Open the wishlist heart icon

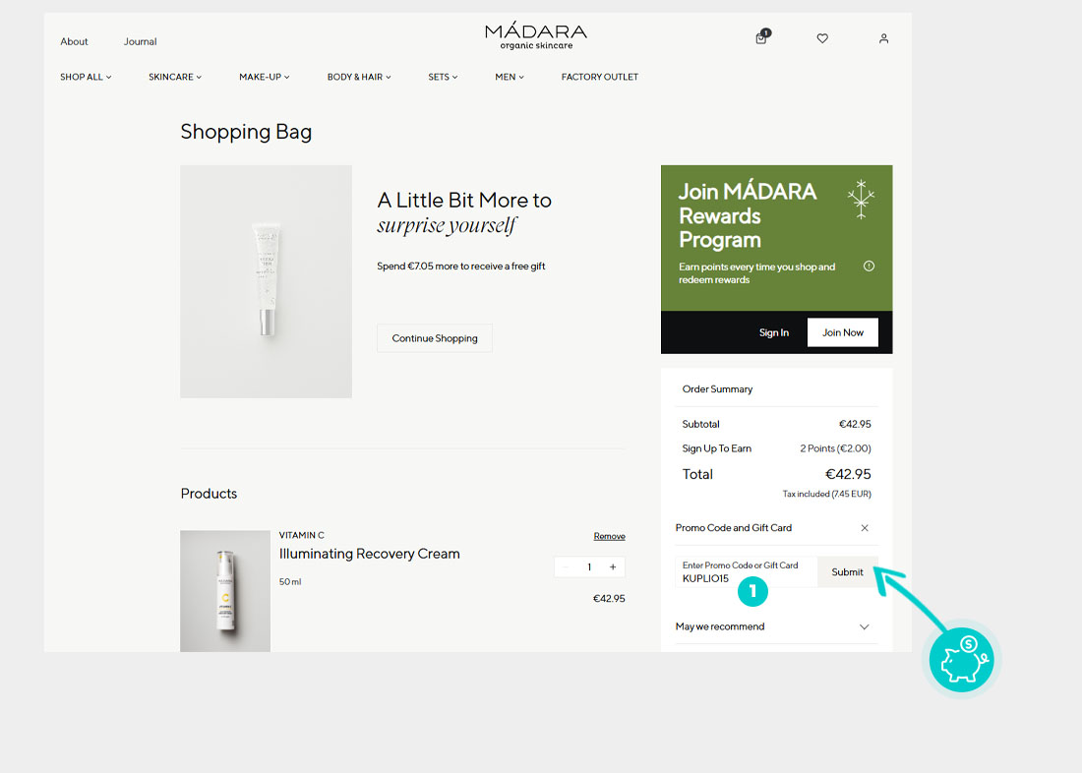pyautogui.click(x=822, y=38)
